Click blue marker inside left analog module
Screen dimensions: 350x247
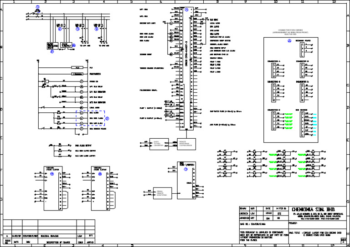coord(52,174)
